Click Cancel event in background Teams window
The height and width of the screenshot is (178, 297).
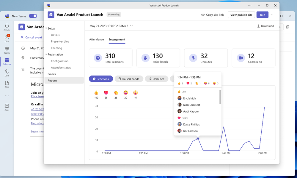[x=31, y=37]
